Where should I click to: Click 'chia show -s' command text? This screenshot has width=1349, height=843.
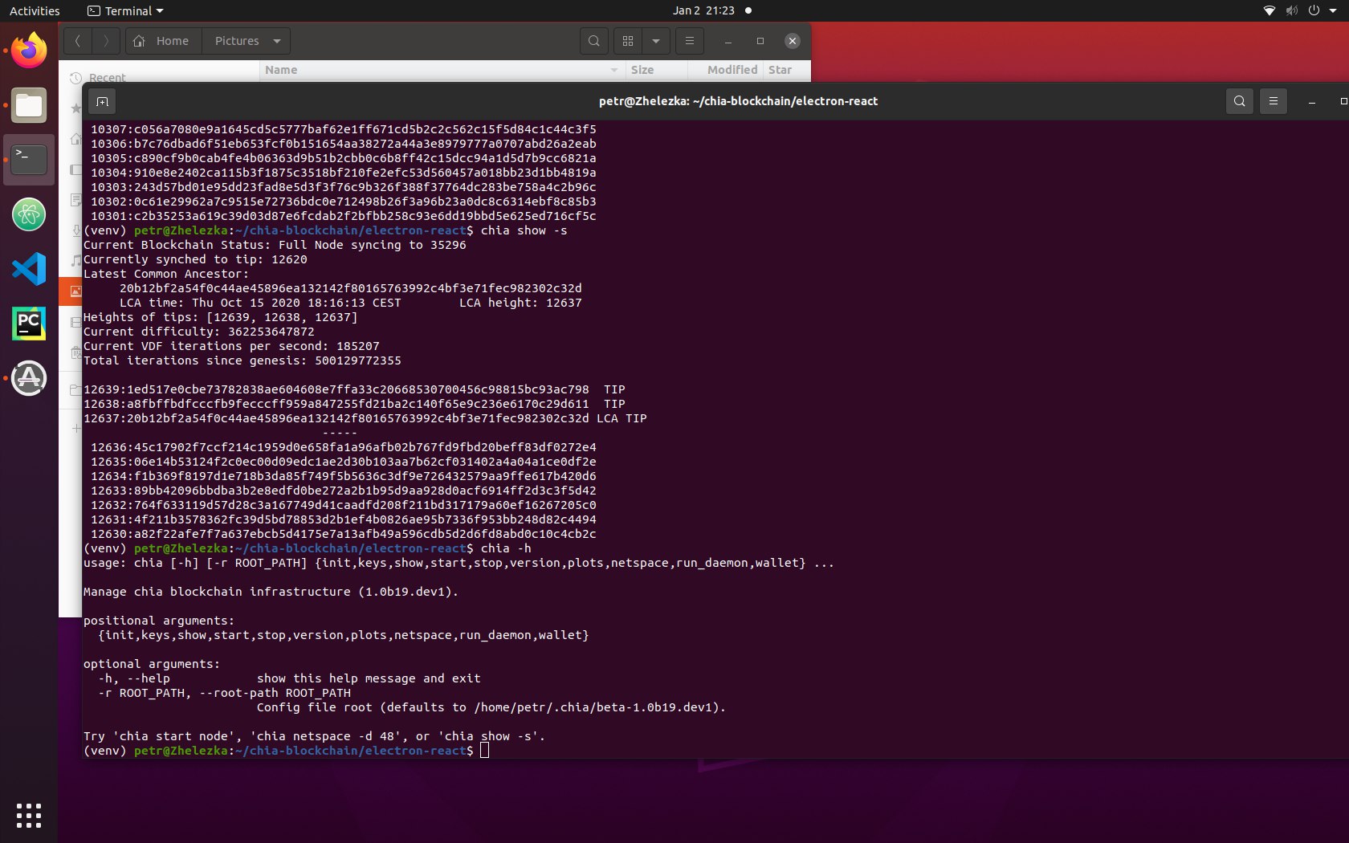coord(524,230)
